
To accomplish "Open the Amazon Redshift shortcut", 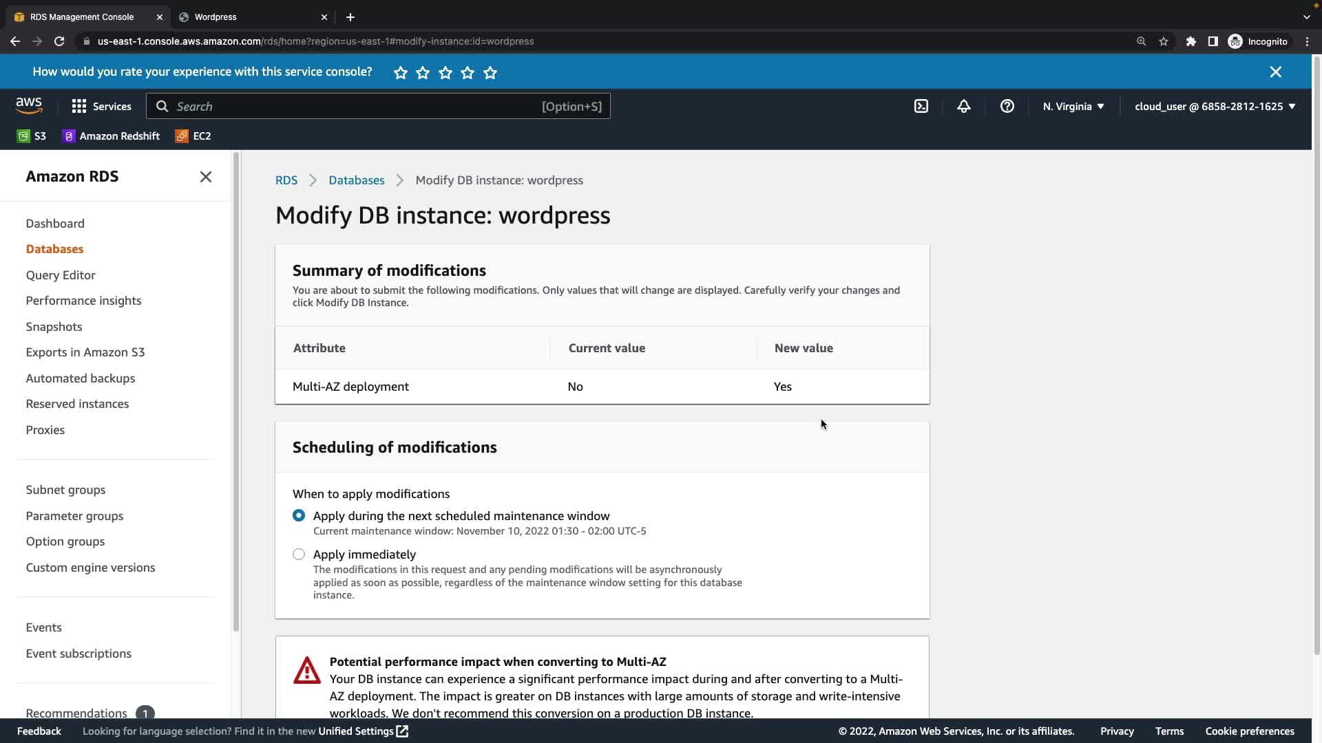I will pyautogui.click(x=111, y=136).
